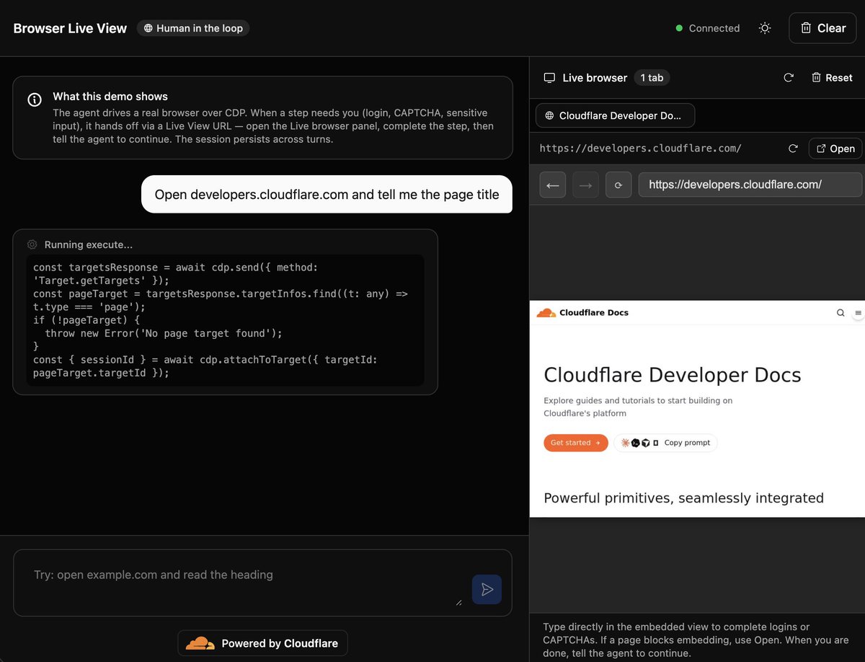This screenshot has height=662, width=865.
Task: Go back with the left arrow button
Action: click(554, 185)
